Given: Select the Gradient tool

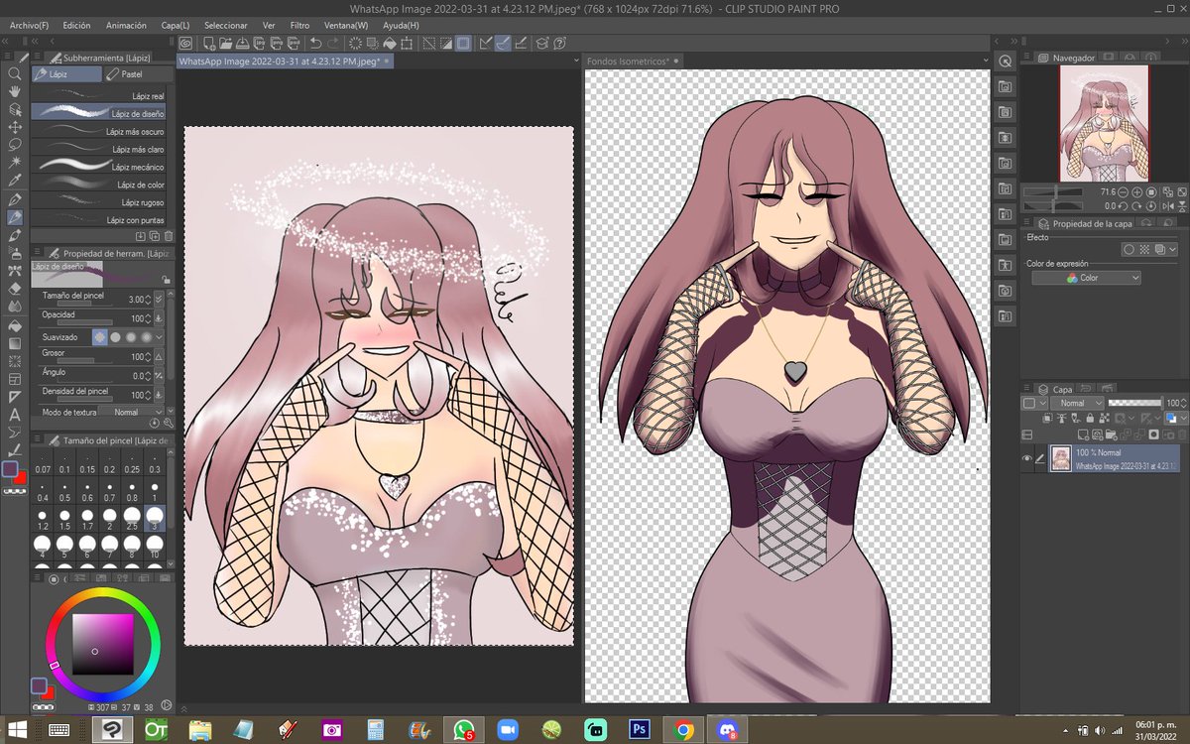Looking at the screenshot, I should [15, 342].
